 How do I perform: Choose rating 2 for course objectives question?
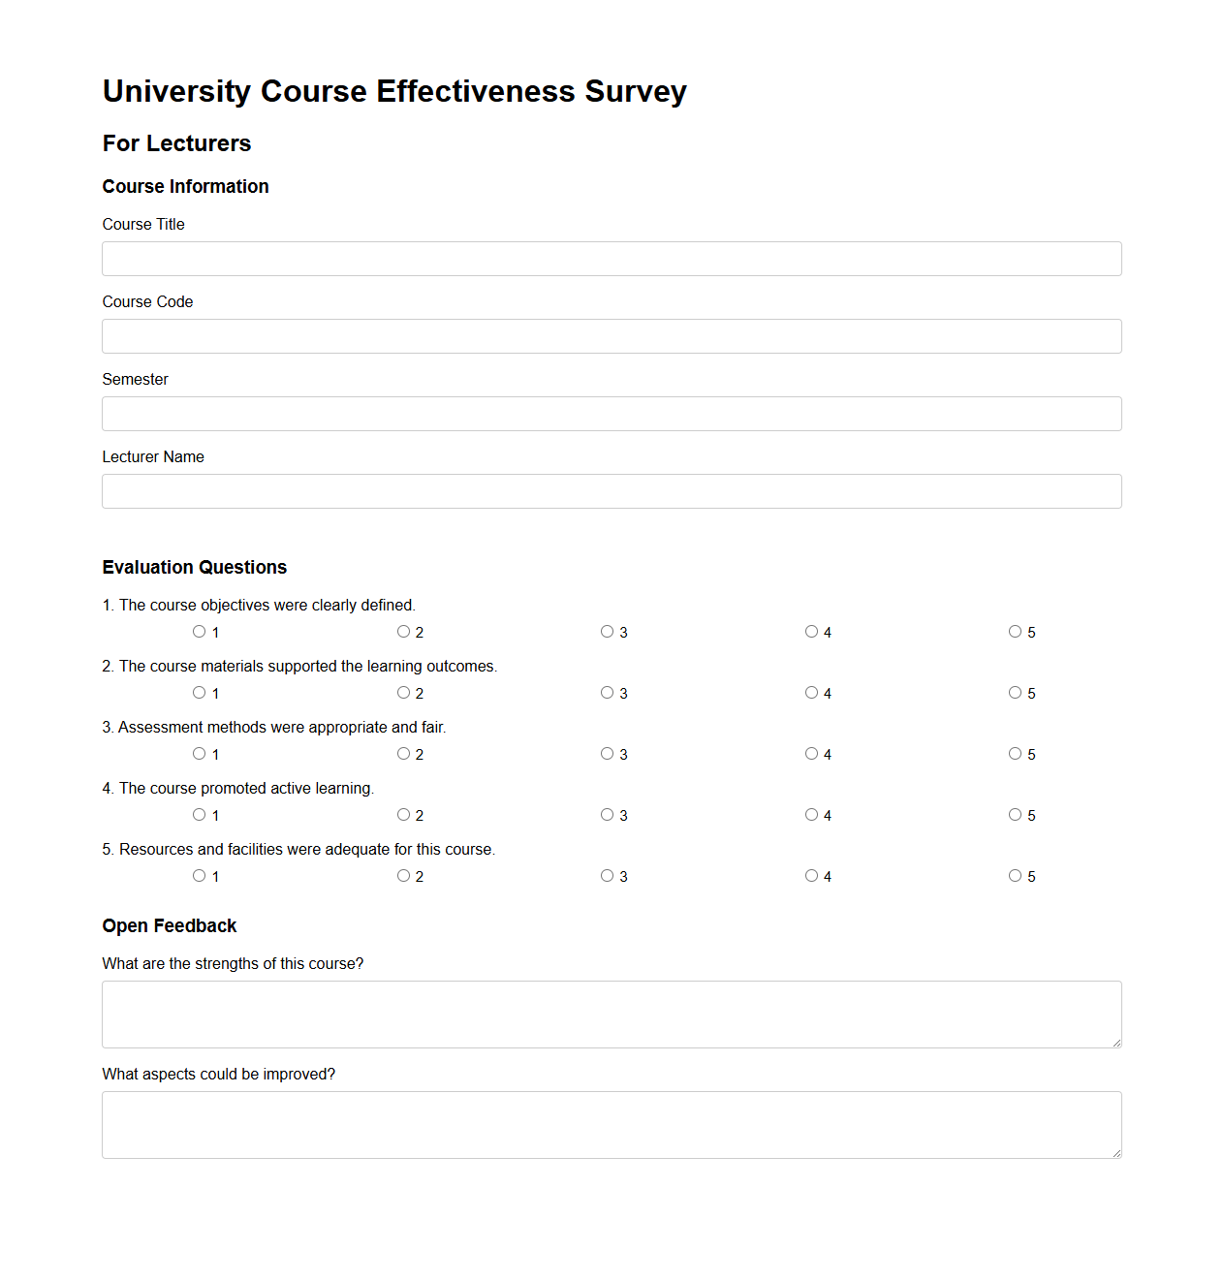pos(403,631)
